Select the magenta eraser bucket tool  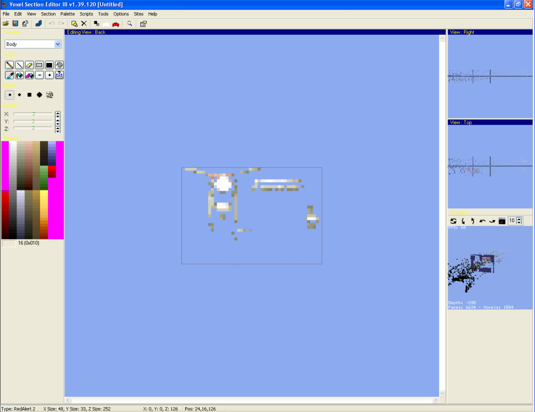pos(29,75)
